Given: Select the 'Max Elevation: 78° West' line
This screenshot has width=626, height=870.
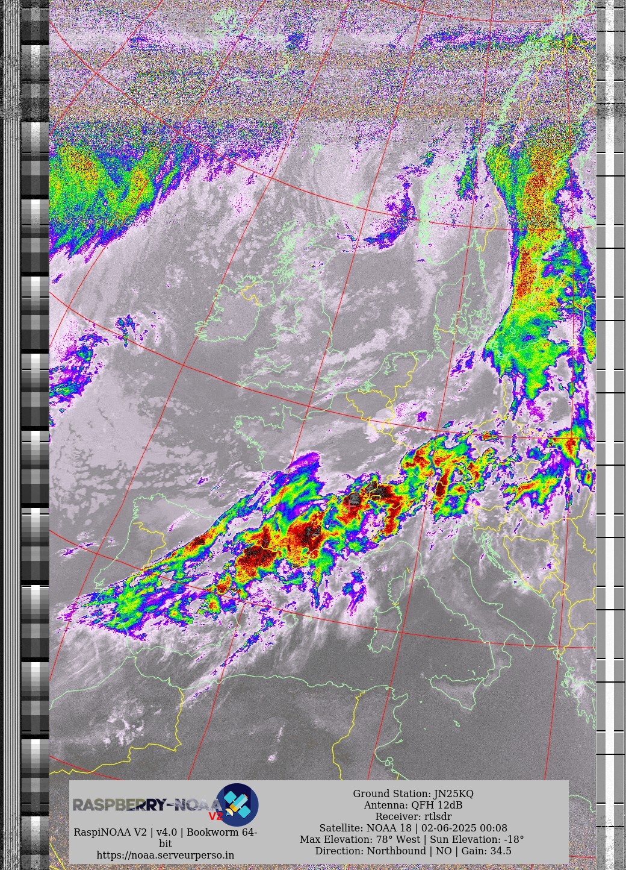Looking at the screenshot, I should [x=412, y=839].
